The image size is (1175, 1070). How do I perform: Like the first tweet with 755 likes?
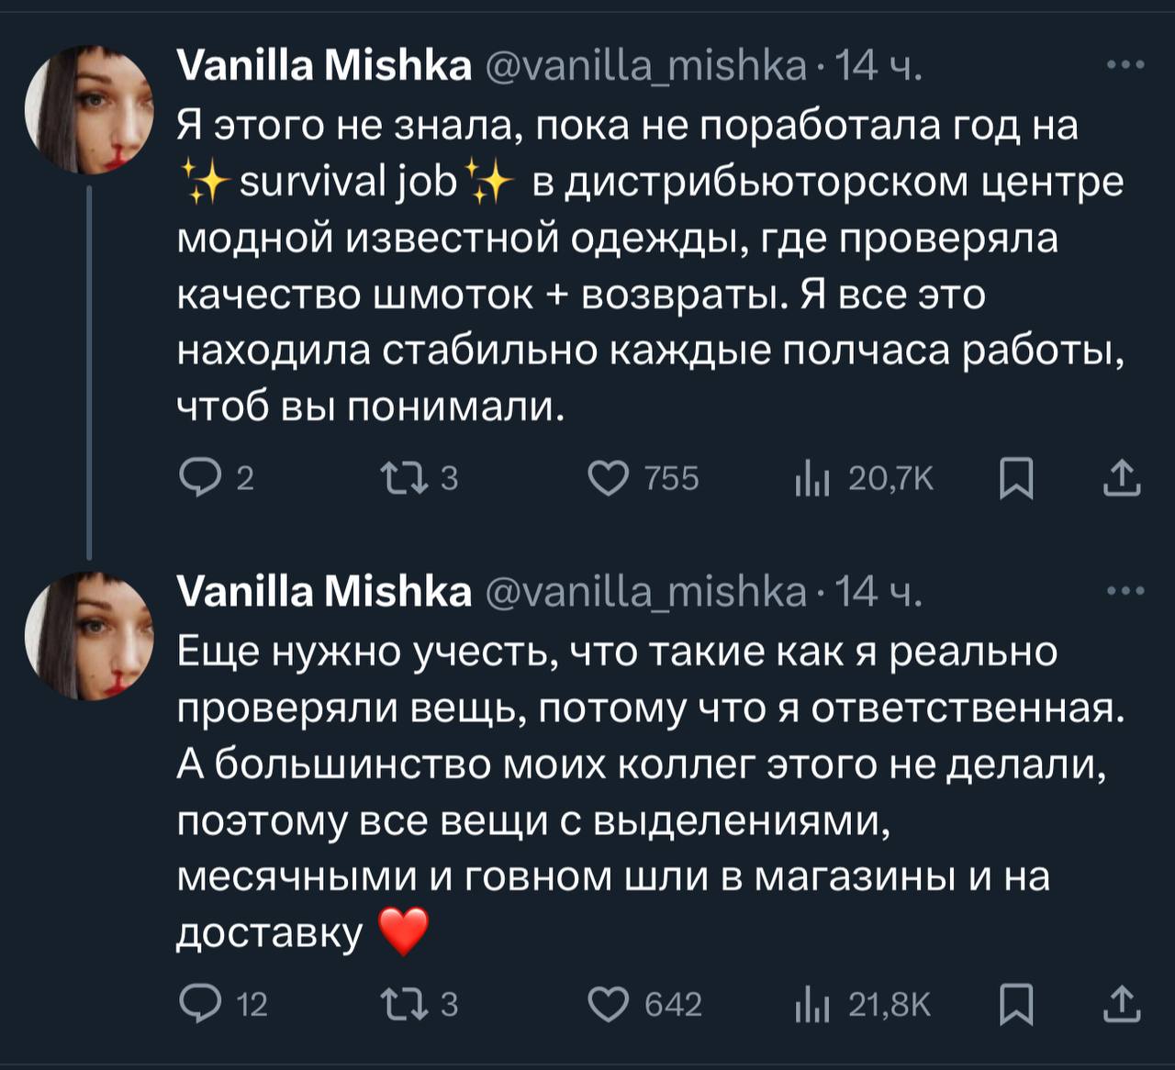pos(608,478)
